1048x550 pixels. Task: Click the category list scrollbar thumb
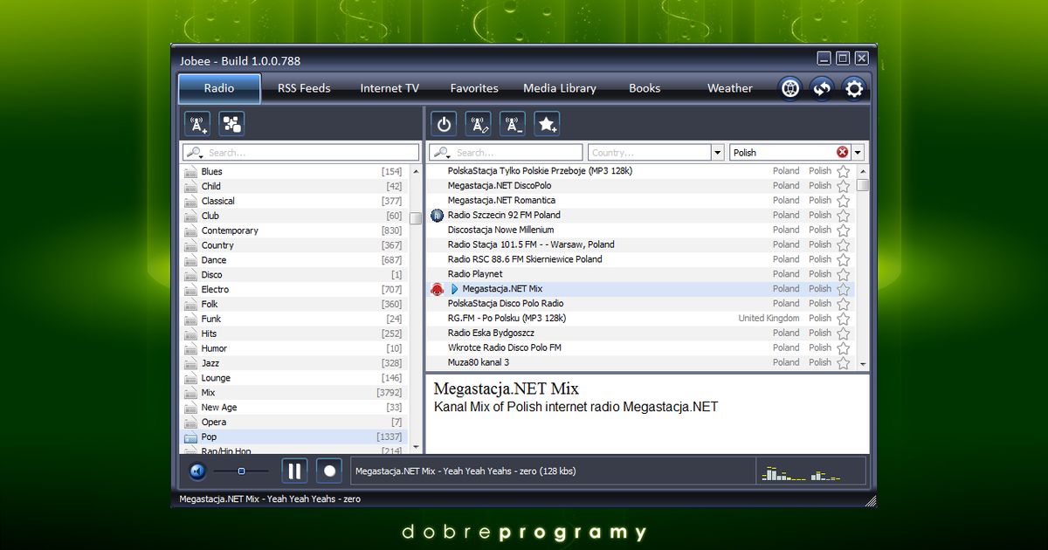pos(415,218)
